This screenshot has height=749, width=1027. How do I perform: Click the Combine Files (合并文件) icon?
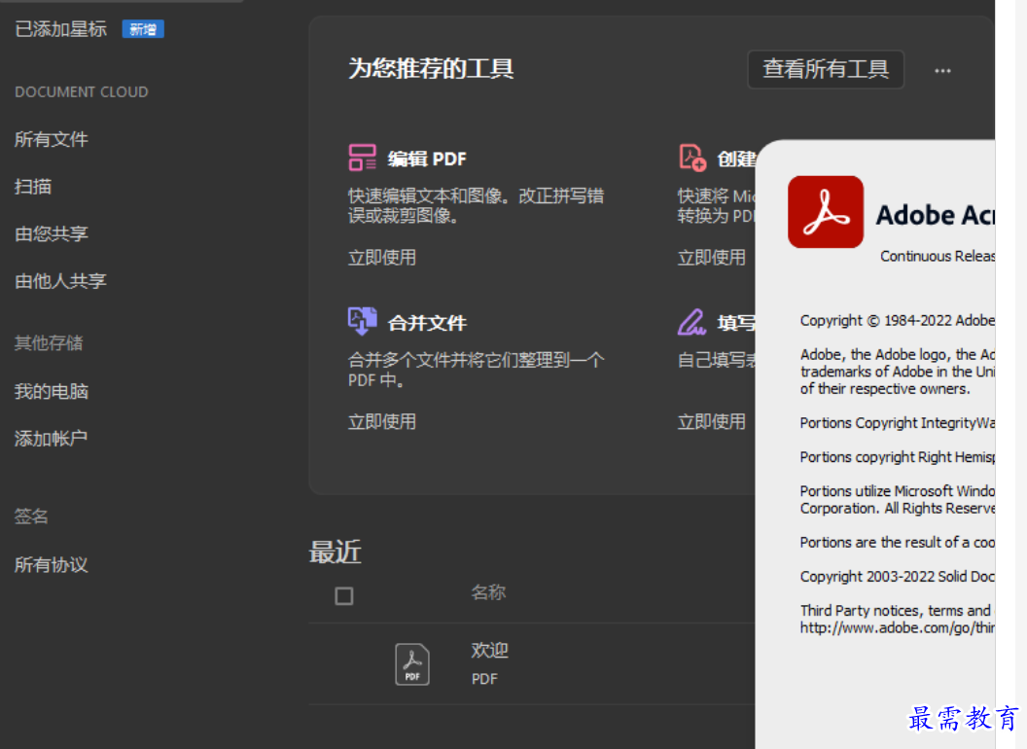tap(362, 321)
